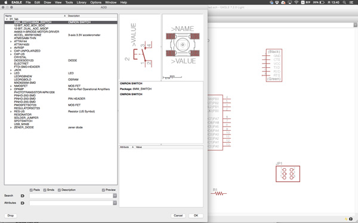358x223 pixels.
Task: Click the Drop button
Action: click(x=11, y=215)
